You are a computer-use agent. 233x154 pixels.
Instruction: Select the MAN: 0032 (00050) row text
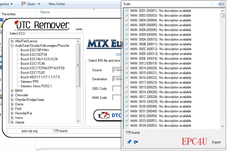[161, 116]
